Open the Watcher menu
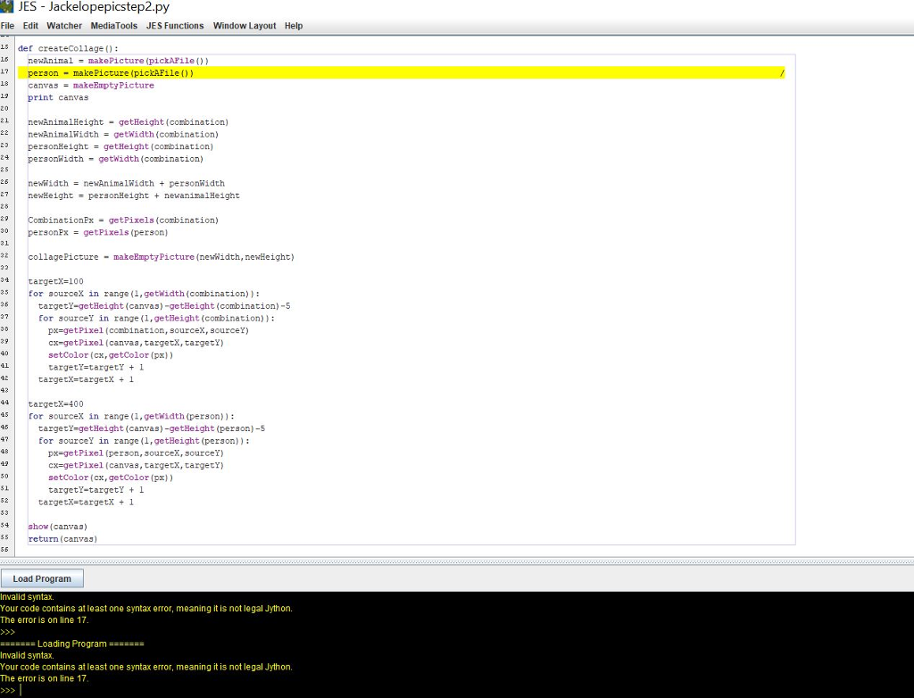 (63, 25)
